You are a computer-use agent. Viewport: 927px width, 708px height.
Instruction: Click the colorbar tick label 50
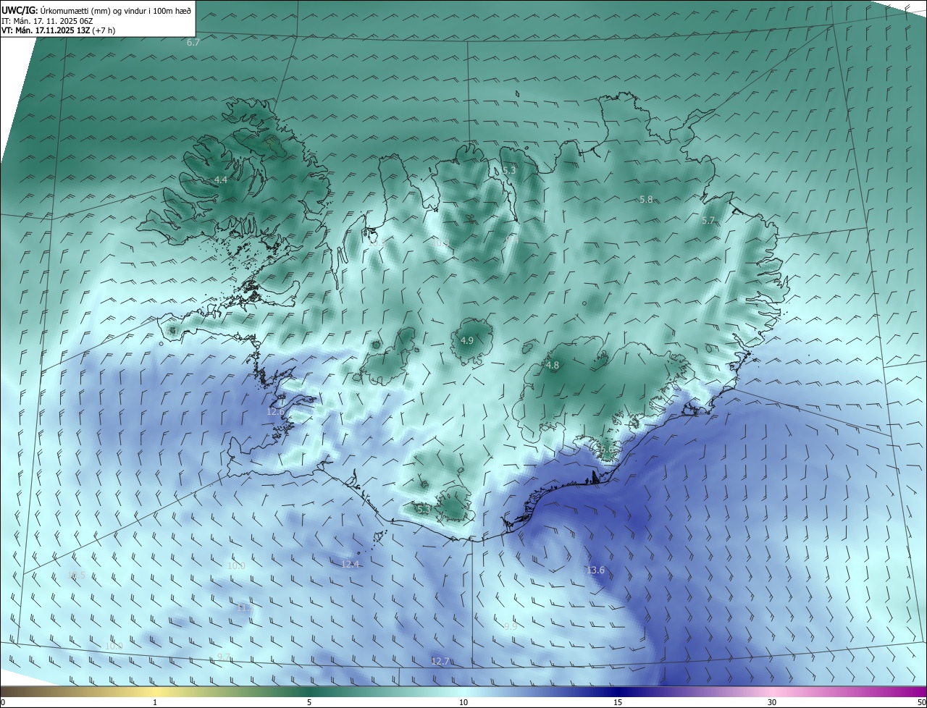tap(921, 702)
